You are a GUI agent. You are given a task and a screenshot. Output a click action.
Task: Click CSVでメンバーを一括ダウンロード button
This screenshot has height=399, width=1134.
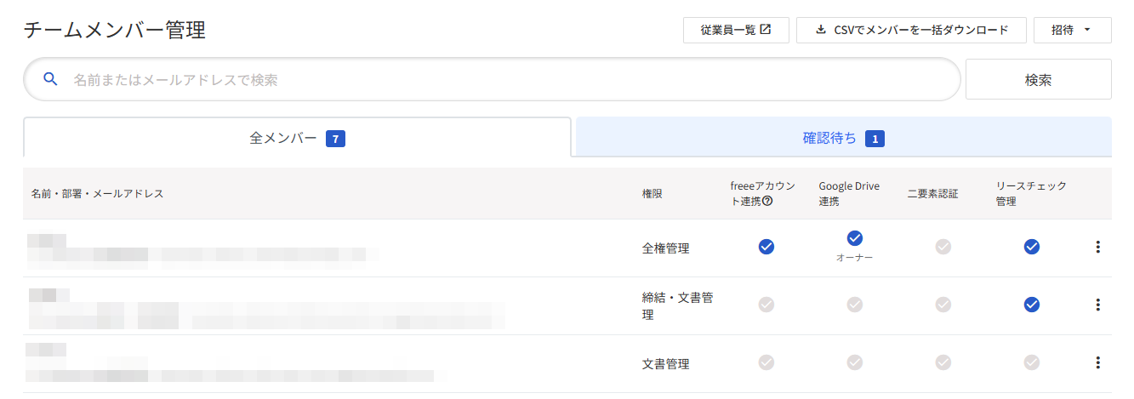911,30
